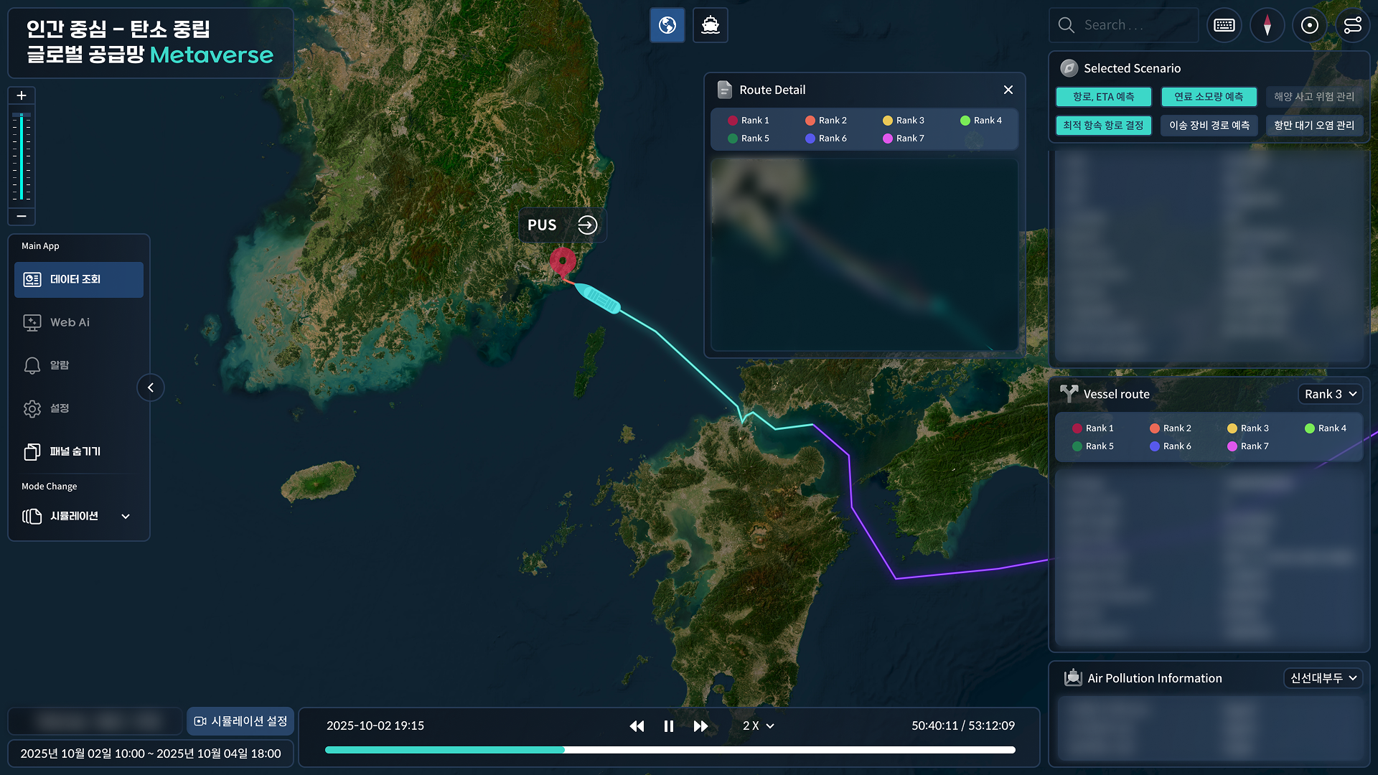Screen dimensions: 1378x775
Task: Open 알람 notifications menu item
Action: click(79, 366)
